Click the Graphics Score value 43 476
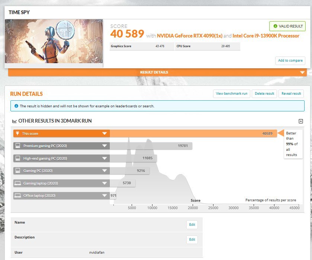The width and height of the screenshot is (312, 260). pyautogui.click(x=160, y=46)
